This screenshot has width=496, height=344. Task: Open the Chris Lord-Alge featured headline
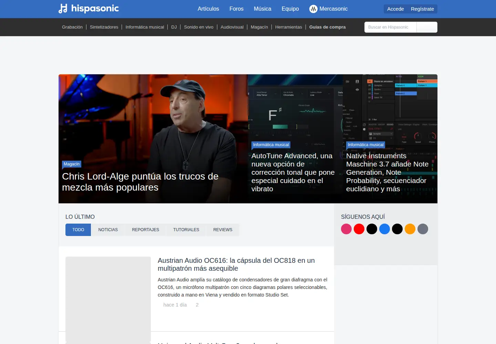pos(140,182)
